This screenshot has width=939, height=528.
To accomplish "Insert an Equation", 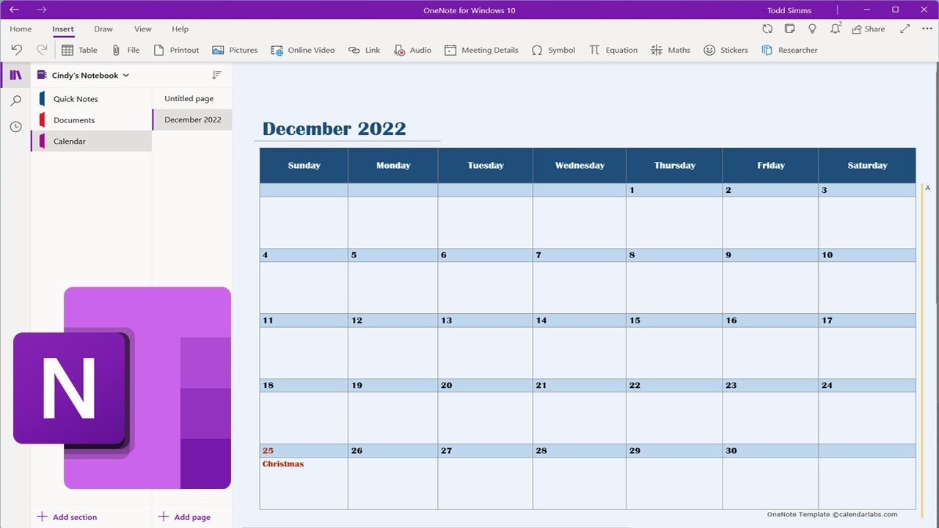I will [x=613, y=50].
